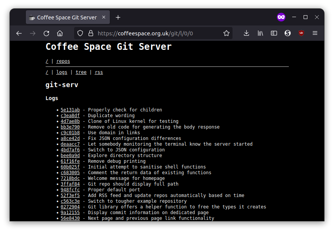Open commit deaacc7
Screen dimensions: 334x232
(70, 144)
